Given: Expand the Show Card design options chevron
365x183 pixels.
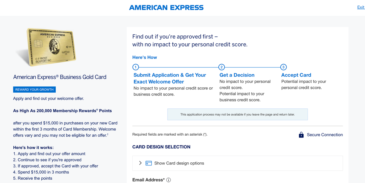Looking at the screenshot, I should pos(140,163).
